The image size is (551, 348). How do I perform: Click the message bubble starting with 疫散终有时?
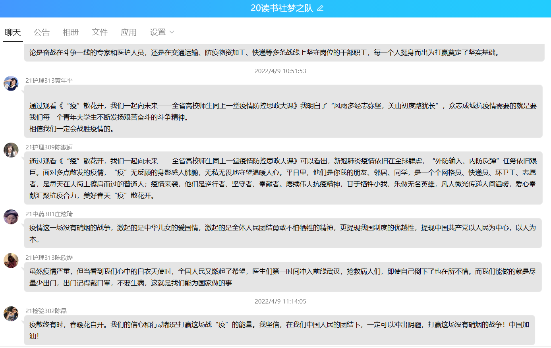279,330
